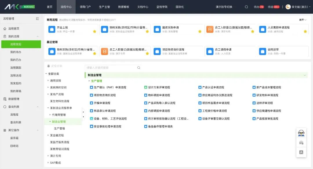Click 演示账号切换 in header

[224, 7]
